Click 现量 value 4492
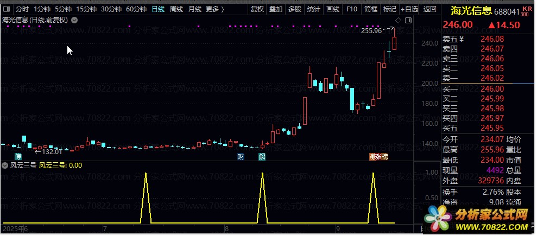The width and height of the screenshot is (537, 236). [x=495, y=170]
